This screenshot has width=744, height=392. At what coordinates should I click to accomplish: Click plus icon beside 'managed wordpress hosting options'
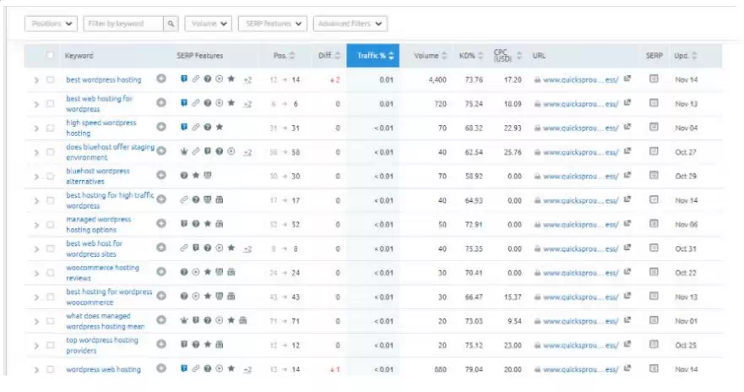(162, 224)
